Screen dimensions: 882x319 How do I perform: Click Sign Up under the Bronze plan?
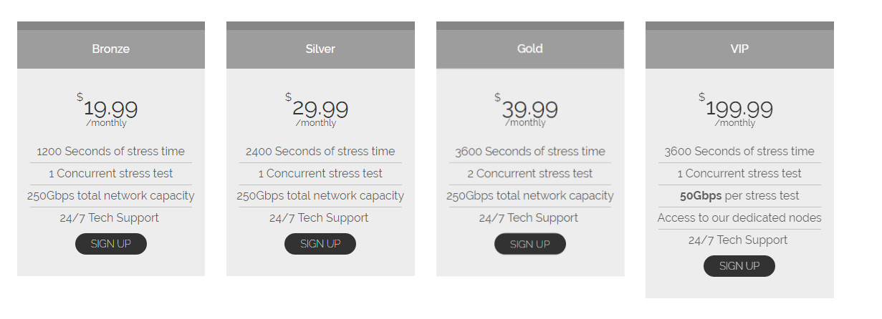coord(111,244)
